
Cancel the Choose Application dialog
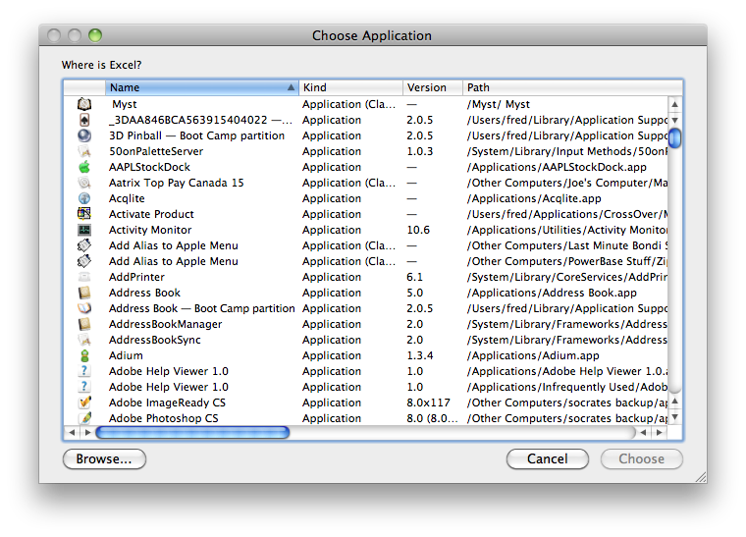point(547,459)
